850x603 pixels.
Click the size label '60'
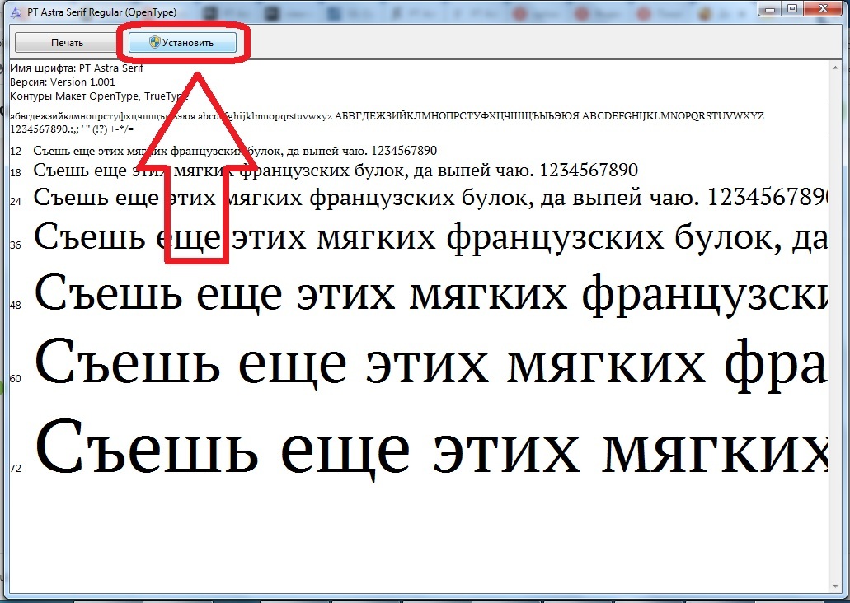16,379
